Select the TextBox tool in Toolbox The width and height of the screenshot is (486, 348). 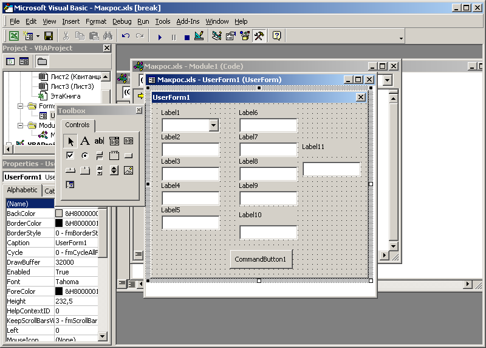(x=99, y=141)
